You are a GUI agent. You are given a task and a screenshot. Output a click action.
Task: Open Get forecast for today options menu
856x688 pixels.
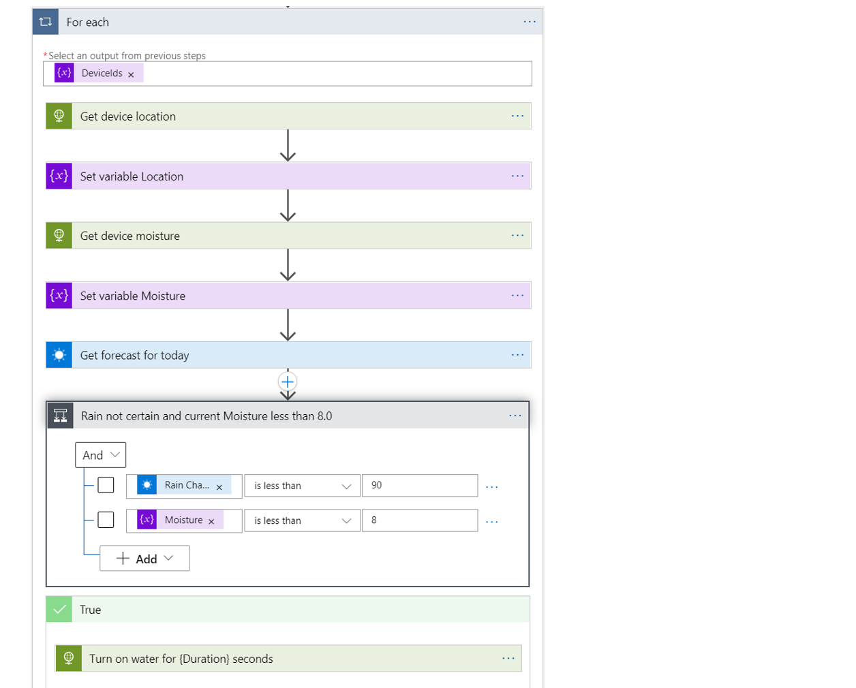518,355
